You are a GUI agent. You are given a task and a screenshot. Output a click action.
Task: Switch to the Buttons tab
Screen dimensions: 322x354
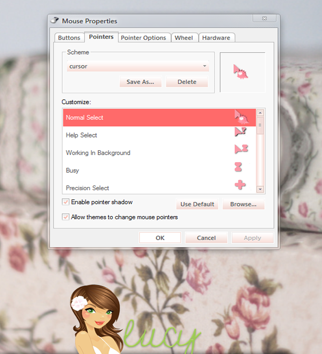click(x=69, y=38)
